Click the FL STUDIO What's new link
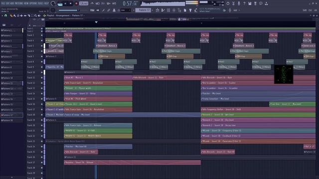319x179 pixels. (210, 10)
